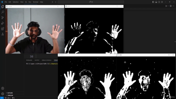Open the View menu
176x99 pixels.
coord(22,2)
